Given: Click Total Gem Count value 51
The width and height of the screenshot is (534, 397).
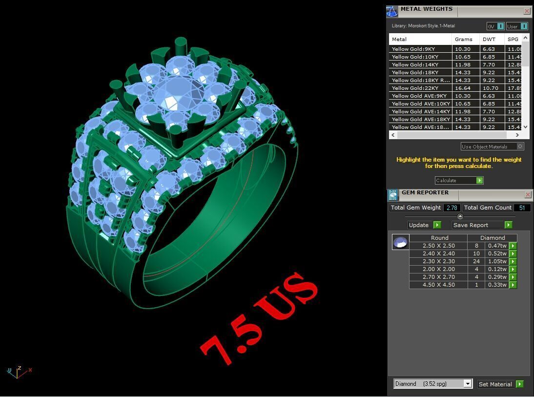Looking at the screenshot, I should click(522, 208).
